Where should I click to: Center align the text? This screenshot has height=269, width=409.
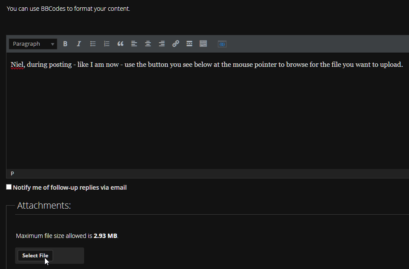pyautogui.click(x=148, y=44)
